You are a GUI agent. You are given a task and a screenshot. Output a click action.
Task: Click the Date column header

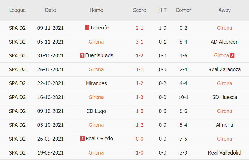tap(50, 10)
